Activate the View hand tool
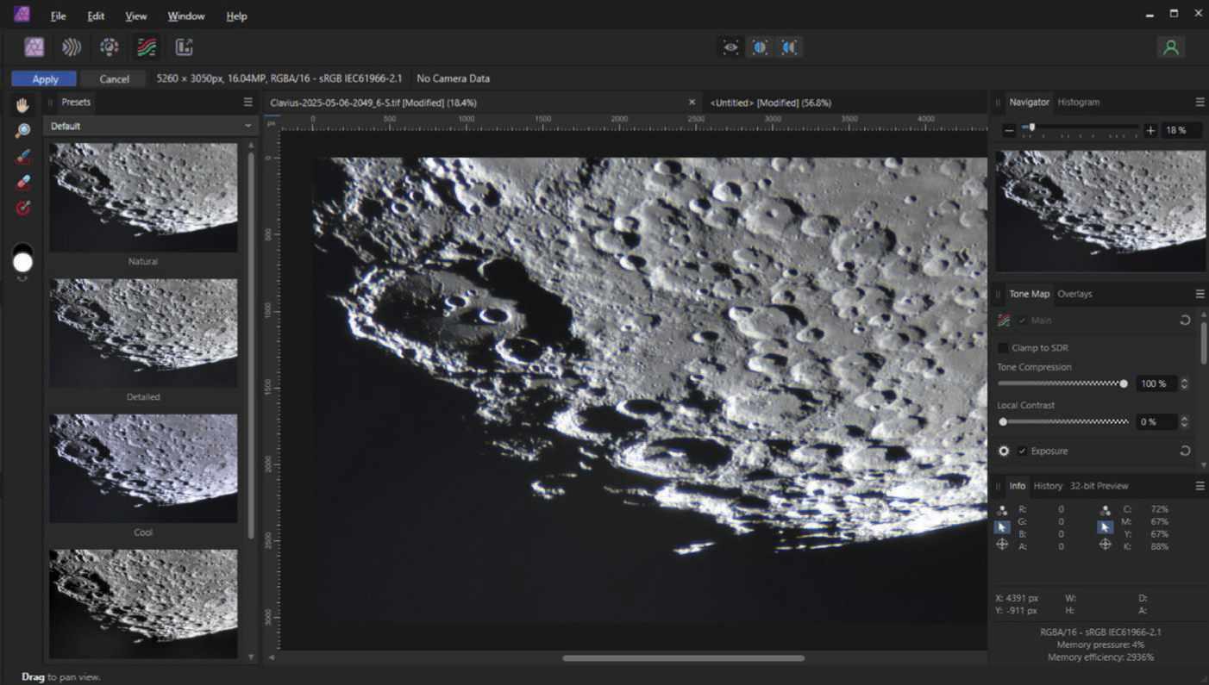1209x685 pixels. [x=23, y=105]
